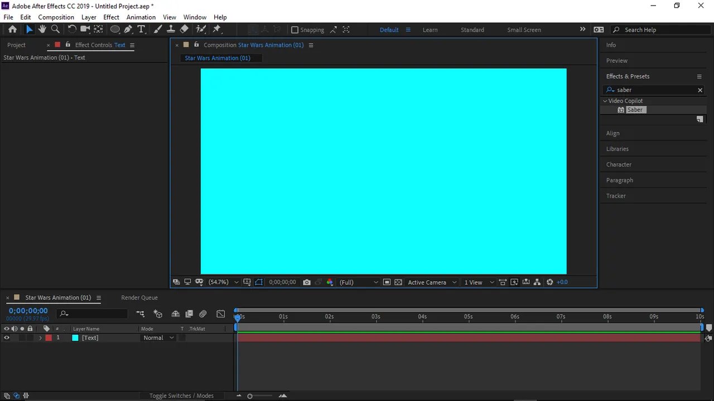Select the Brush tool

click(158, 30)
